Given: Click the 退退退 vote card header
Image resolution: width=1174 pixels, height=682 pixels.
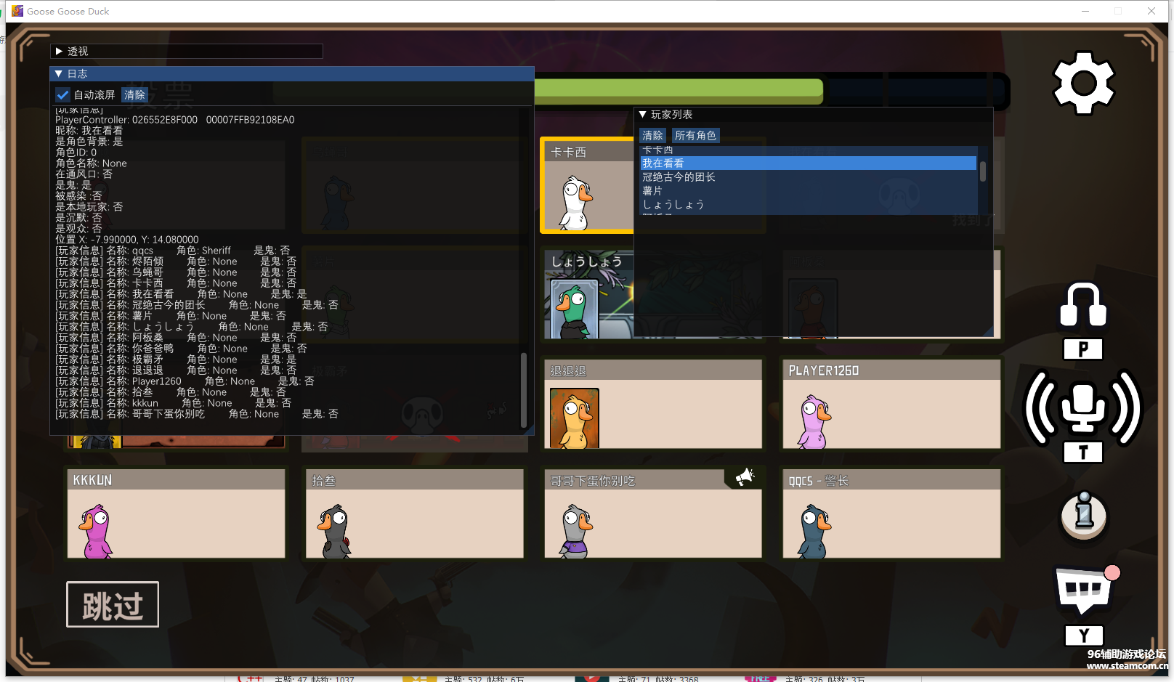Looking at the screenshot, I should click(x=653, y=370).
